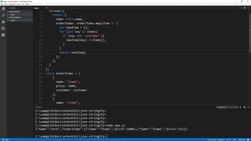Click the 'price: 1000,' code line
The image size is (251, 141).
tap(66, 86)
